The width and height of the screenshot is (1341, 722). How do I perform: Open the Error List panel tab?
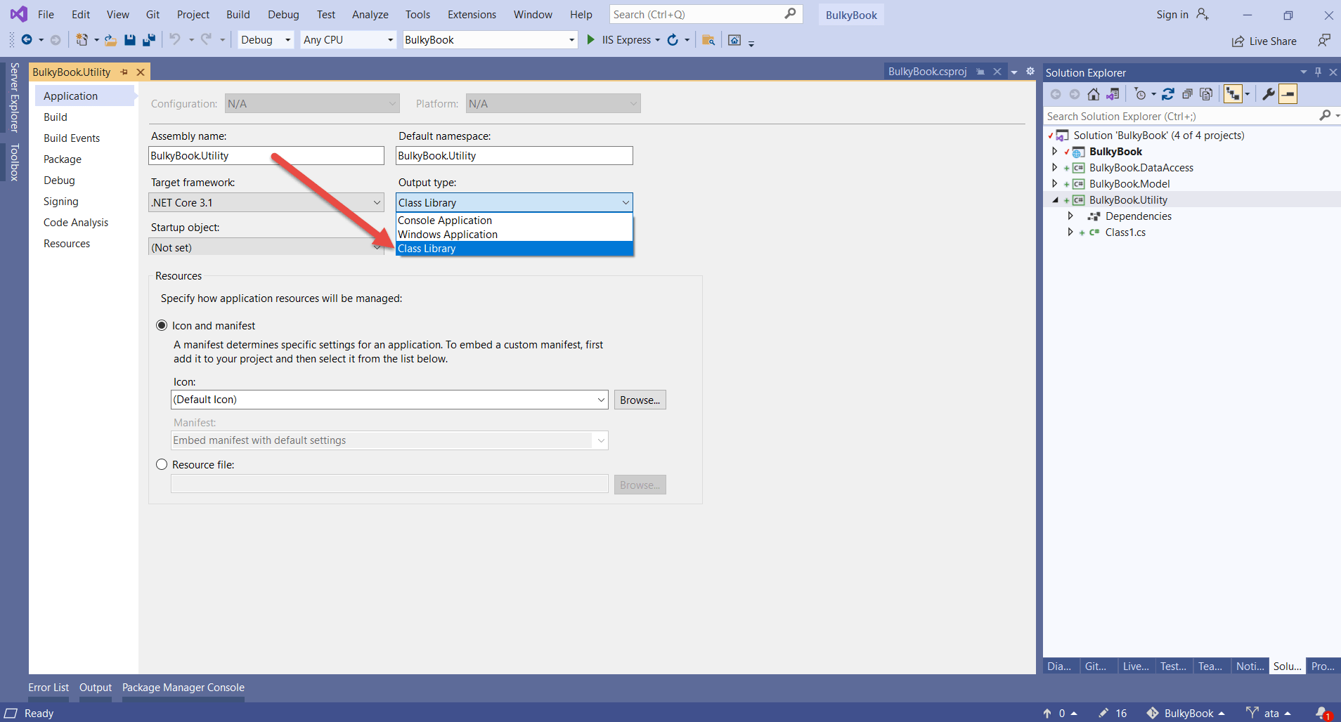pyautogui.click(x=48, y=688)
